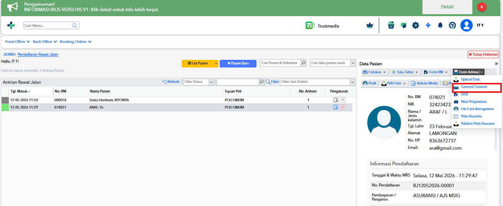Click the Trustmedis home logo icon
This screenshot has height=206, width=503.
click(11, 25)
